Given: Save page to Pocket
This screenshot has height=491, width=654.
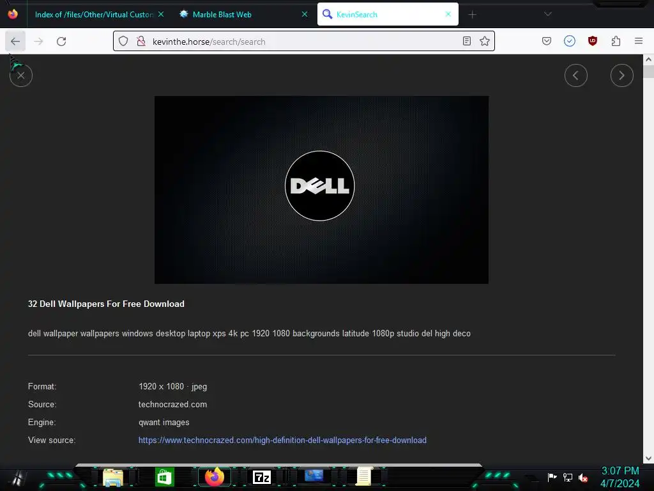Looking at the screenshot, I should 547,41.
